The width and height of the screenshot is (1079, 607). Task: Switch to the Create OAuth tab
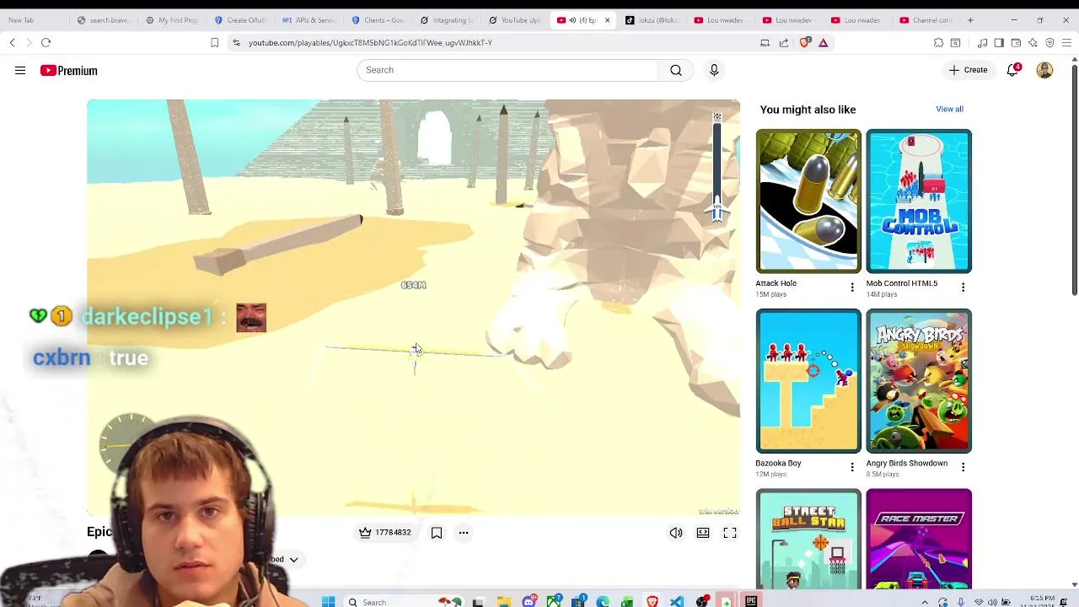coord(240,20)
